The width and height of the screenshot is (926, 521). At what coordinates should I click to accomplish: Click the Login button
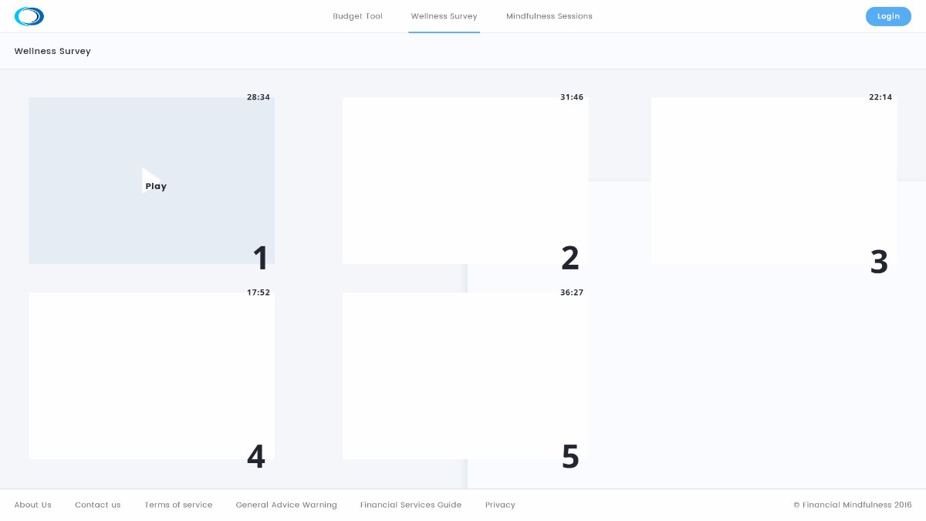(x=888, y=16)
